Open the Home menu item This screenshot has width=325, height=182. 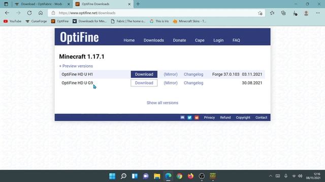click(129, 40)
